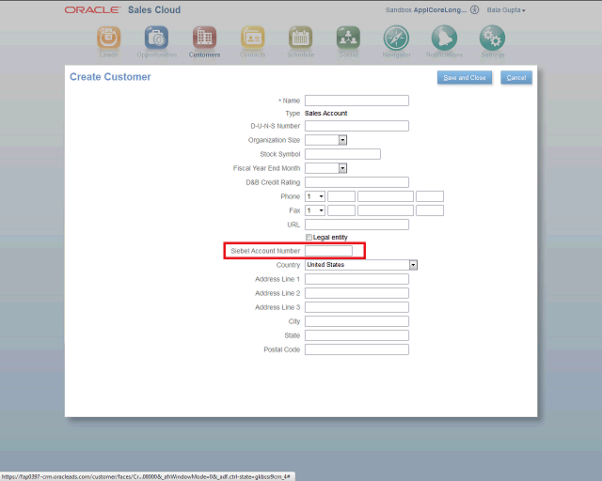The width and height of the screenshot is (602, 481).
Task: Click the Fax number middle field
Action: [x=386, y=210]
